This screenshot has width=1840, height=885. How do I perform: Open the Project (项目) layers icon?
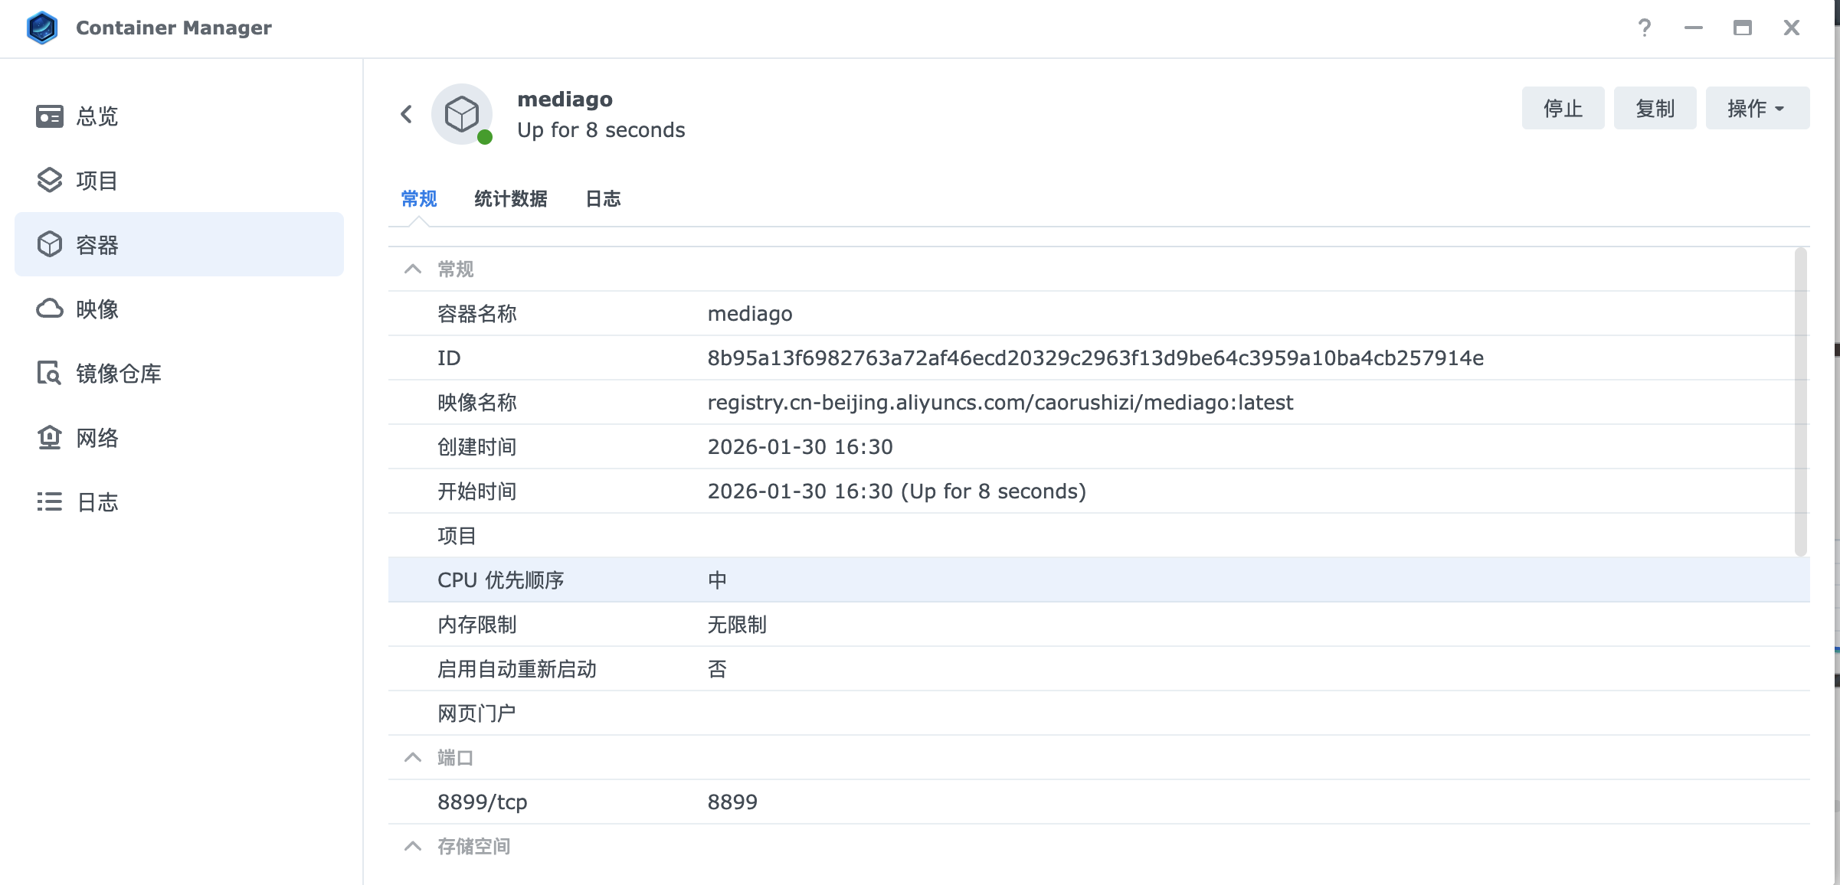pos(50,181)
